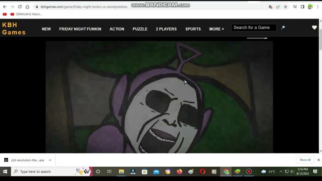The width and height of the screenshot is (322, 181).
Task: Switch to Chrome on taskbar
Action: [x=226, y=171]
